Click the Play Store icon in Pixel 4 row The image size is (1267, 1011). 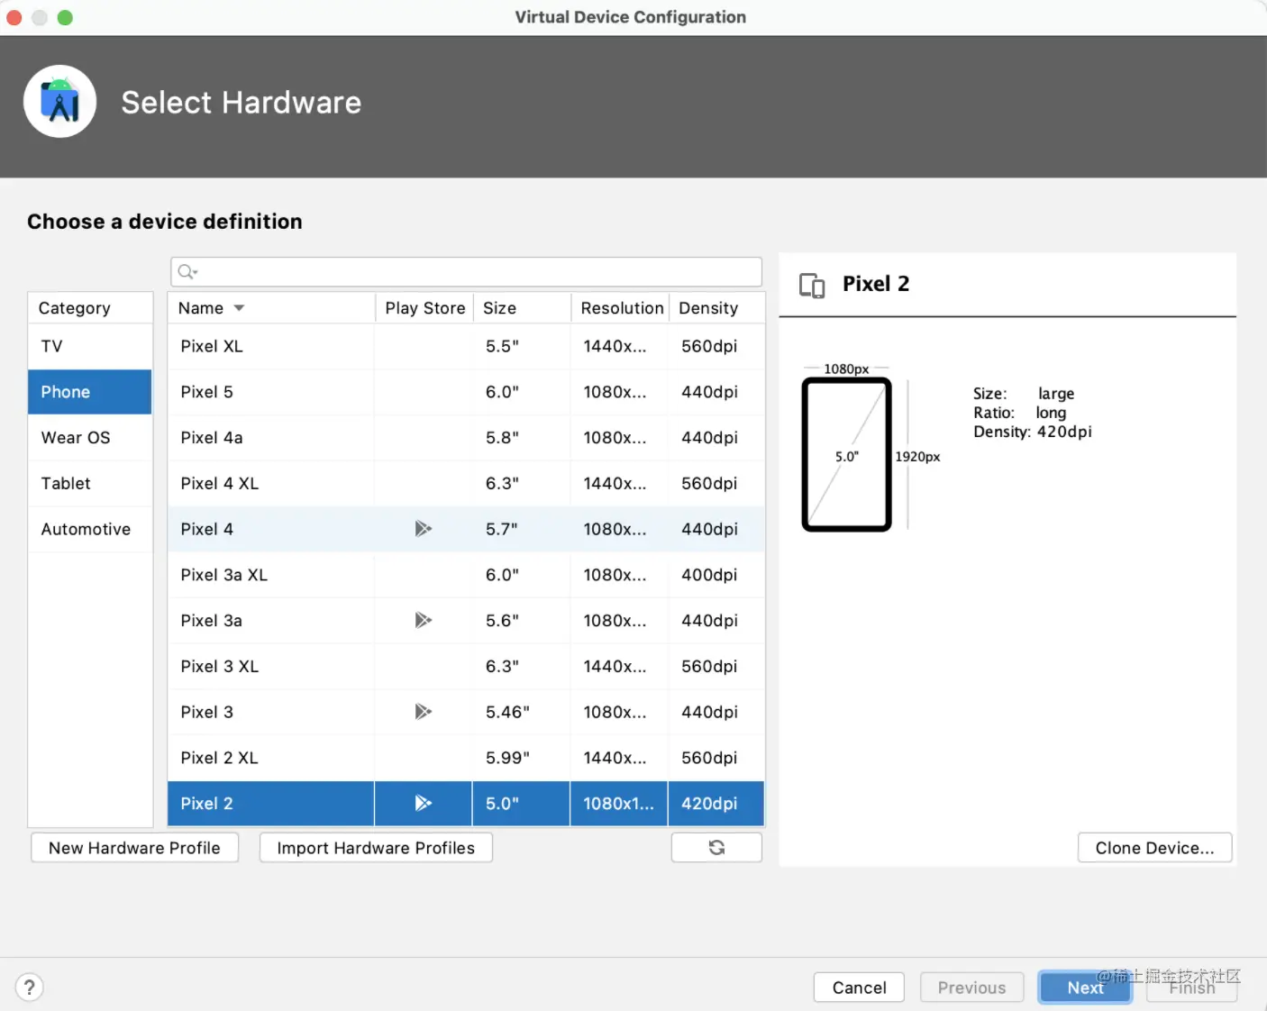(x=423, y=529)
